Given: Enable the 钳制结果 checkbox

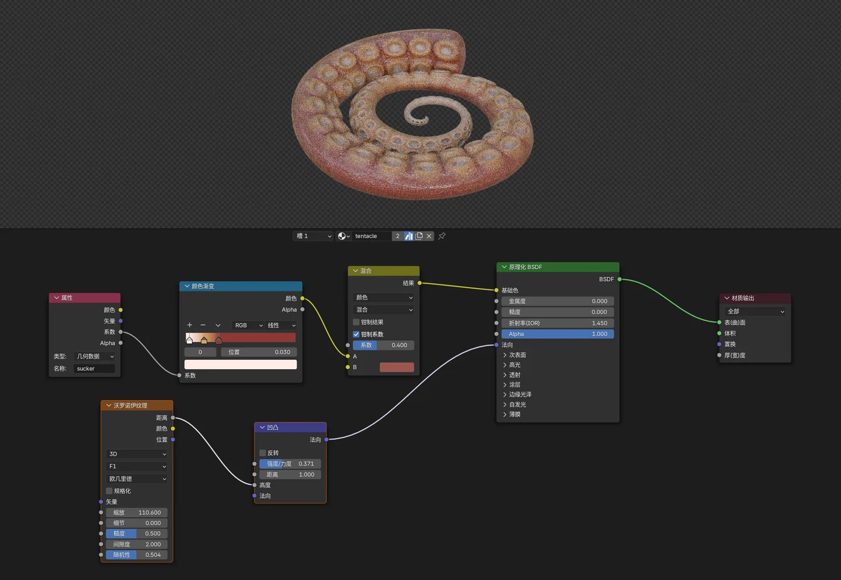Looking at the screenshot, I should [356, 322].
